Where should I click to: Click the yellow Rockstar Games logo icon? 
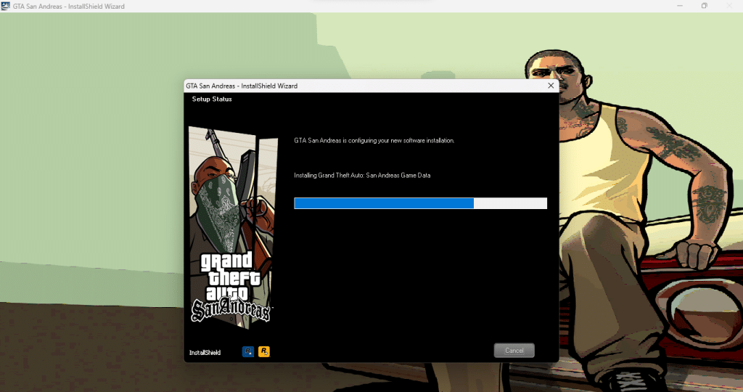pyautogui.click(x=264, y=351)
